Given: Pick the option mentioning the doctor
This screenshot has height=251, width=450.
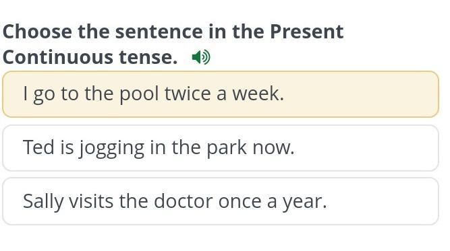Looking at the screenshot, I should tap(221, 201).
